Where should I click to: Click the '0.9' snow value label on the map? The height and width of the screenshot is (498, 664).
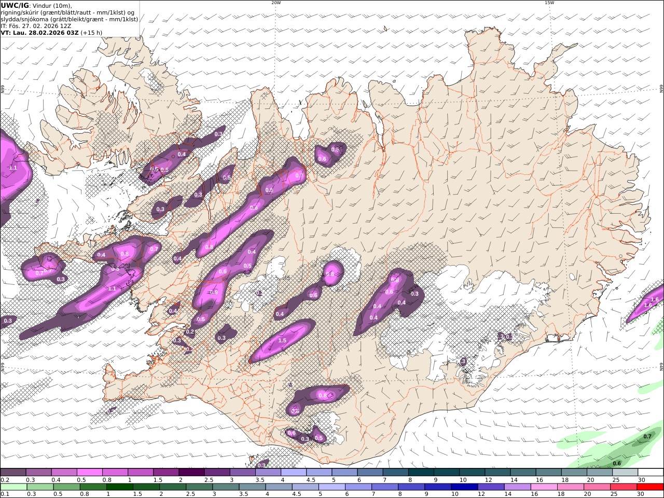click(x=214, y=293)
